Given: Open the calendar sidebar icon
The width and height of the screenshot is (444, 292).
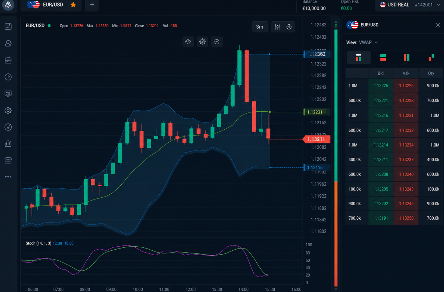Looking at the screenshot, I should pyautogui.click(x=8, y=60).
